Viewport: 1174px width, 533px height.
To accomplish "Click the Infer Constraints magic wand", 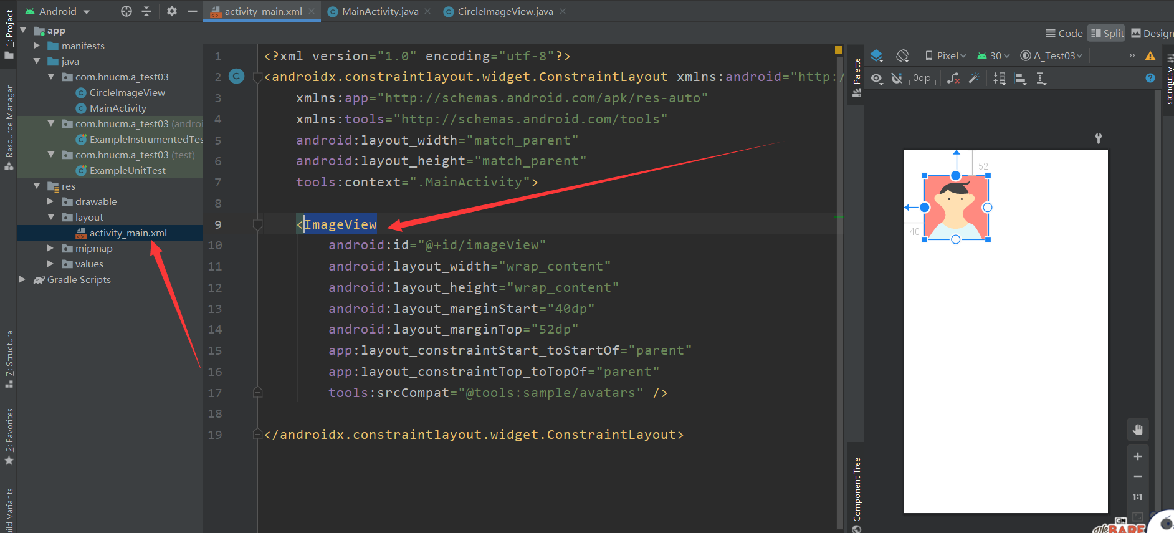I will click(974, 79).
